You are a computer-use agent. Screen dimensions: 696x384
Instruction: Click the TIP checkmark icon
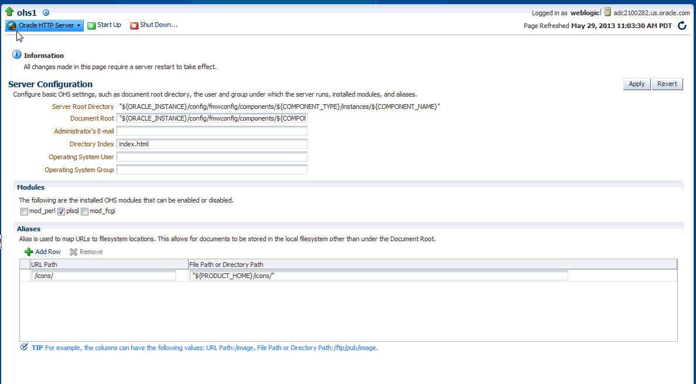24,347
